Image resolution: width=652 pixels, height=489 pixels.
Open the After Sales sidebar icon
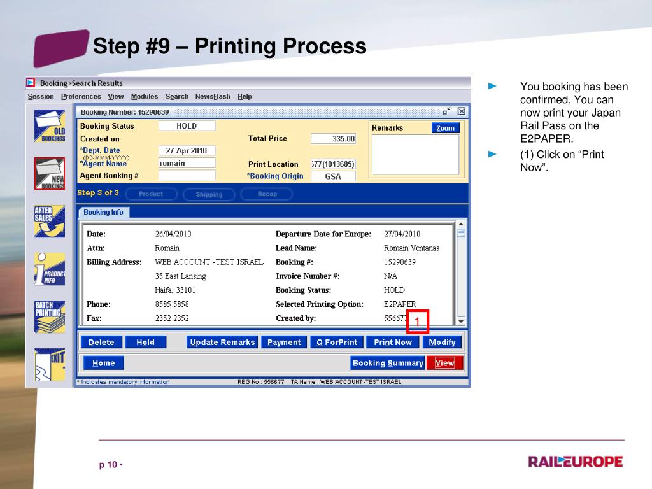pos(50,221)
